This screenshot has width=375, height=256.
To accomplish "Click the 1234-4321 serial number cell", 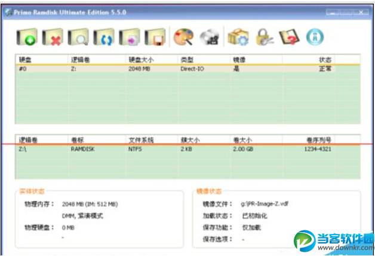I will 318,149.
